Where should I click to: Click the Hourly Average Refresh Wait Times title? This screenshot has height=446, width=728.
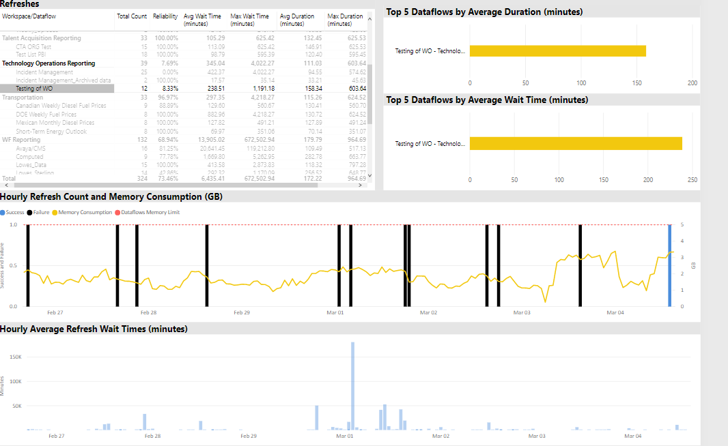[94, 329]
